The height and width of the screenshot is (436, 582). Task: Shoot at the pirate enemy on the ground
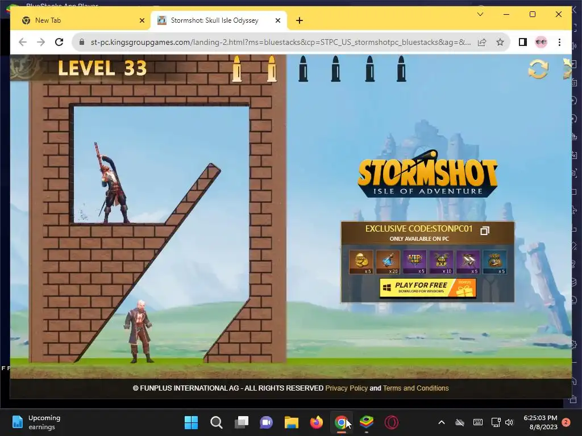(139, 331)
